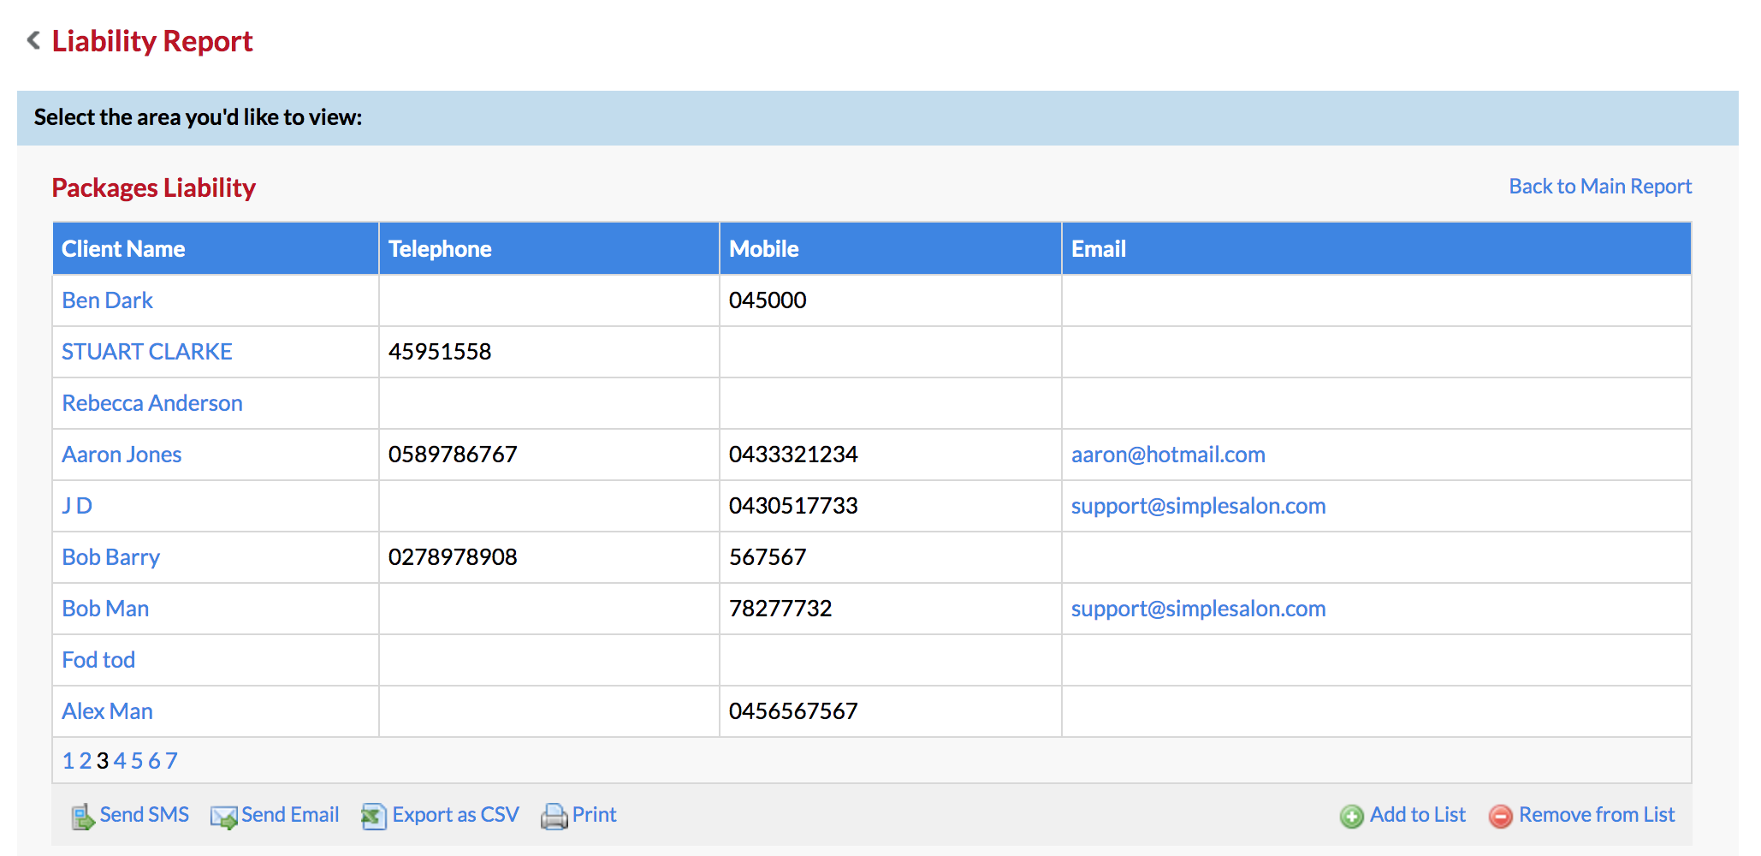Screen dimensions: 1761x856
Task: Open client Ben Dark
Action: pos(107,300)
